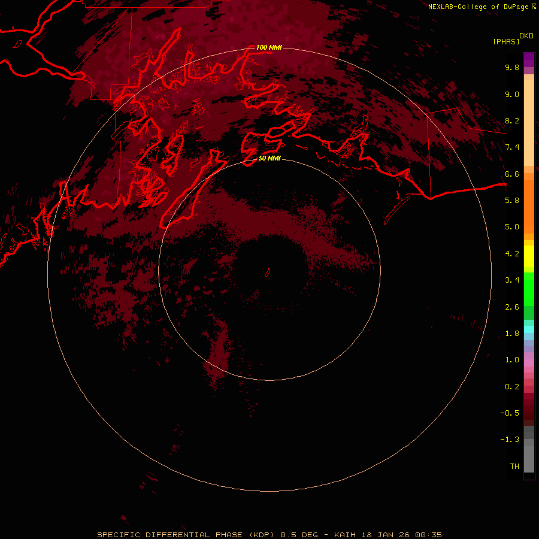Click the 1.0 scale label
This screenshot has height=539, width=539.
(512, 360)
